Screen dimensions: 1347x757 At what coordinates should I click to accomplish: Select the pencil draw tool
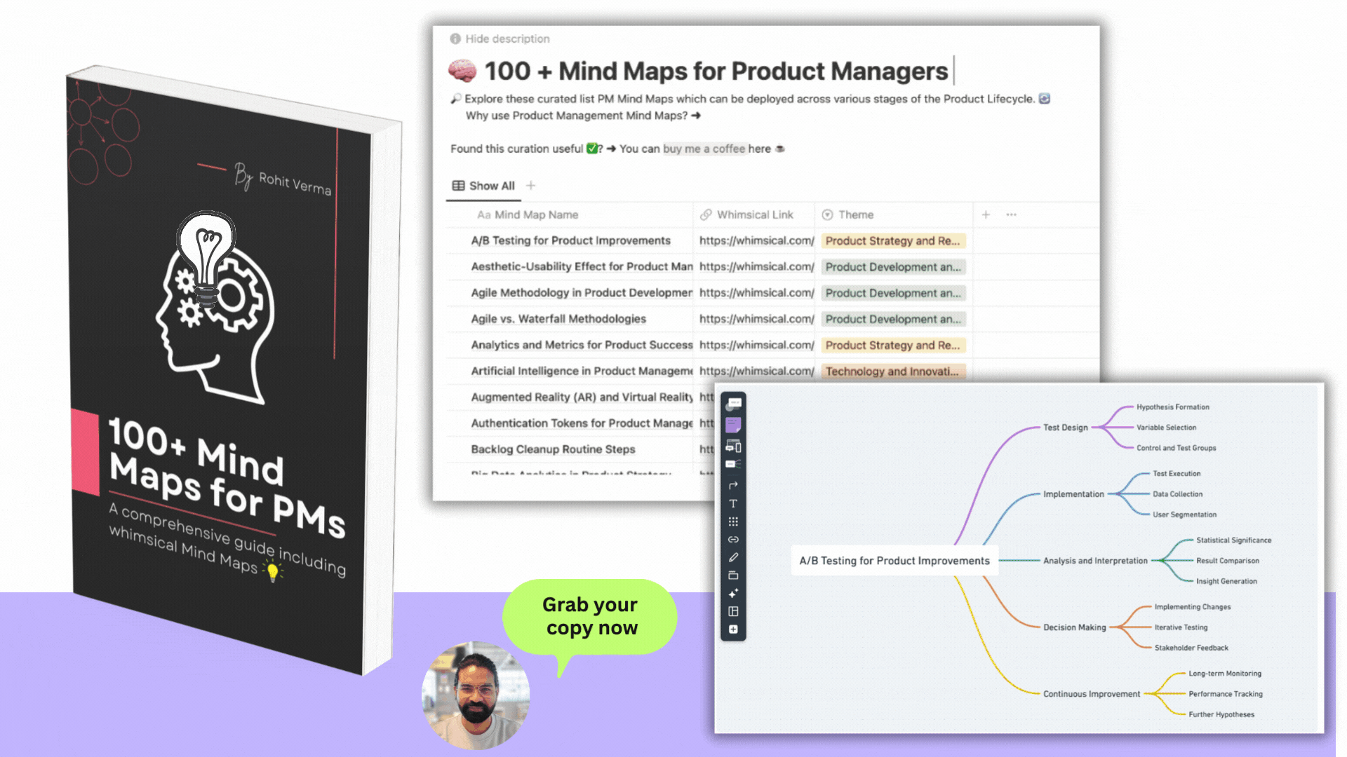click(733, 557)
